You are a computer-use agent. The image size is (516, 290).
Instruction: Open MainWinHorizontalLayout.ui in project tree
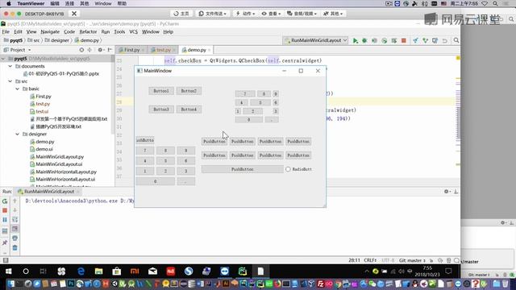65,180
